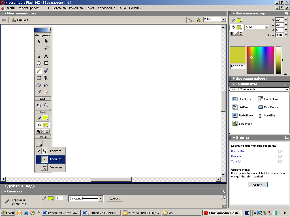Select the Oval tool
The image size is (290, 217).
coord(39,63)
